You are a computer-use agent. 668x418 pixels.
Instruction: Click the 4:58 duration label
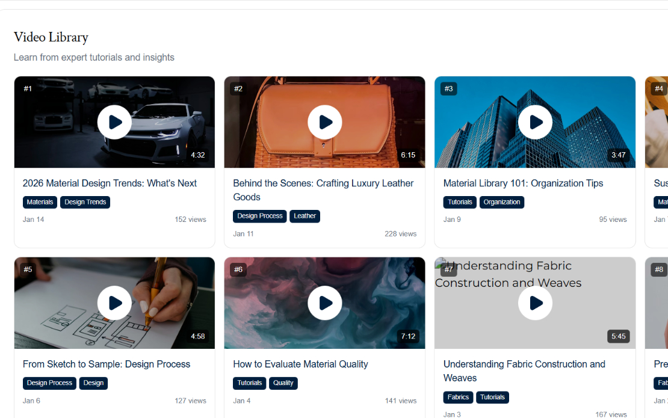pos(197,336)
